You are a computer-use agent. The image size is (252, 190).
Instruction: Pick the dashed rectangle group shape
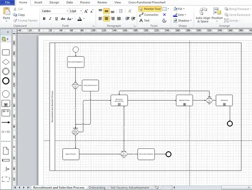tap(6, 179)
